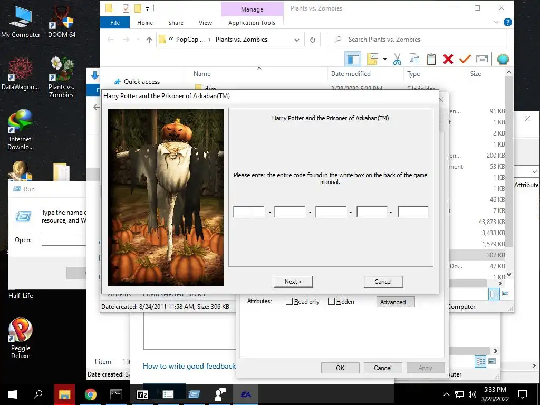Image resolution: width=540 pixels, height=405 pixels.
Task: Open the File tab in Explorer
Action: pos(115,23)
